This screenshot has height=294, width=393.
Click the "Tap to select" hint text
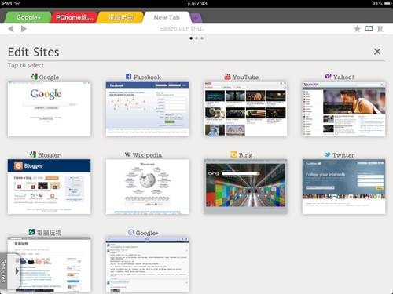tap(26, 65)
